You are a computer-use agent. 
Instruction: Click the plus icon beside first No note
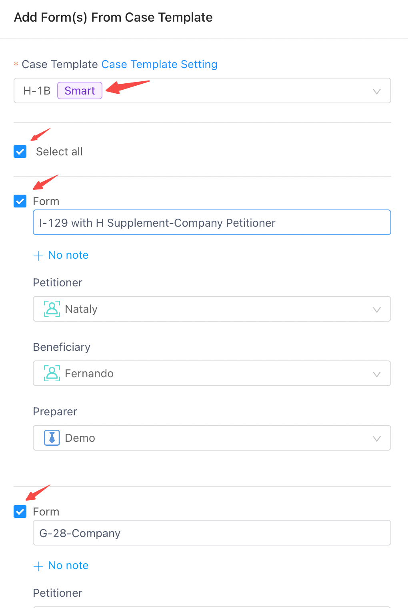(x=38, y=256)
